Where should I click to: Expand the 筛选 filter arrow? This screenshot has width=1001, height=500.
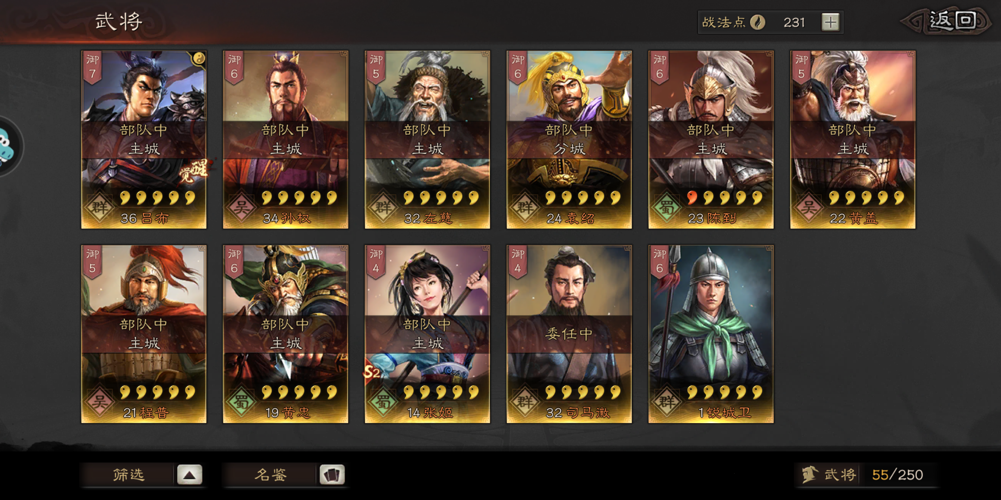click(190, 475)
